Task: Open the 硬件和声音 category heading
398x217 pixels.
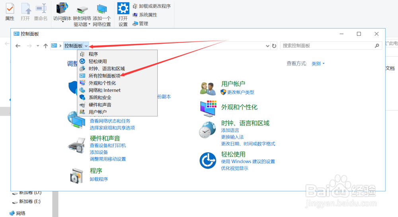Action: pyautogui.click(x=105, y=138)
